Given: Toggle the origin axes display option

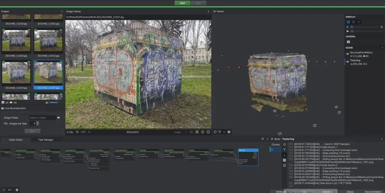Looking at the screenshot, I should pos(359,22).
